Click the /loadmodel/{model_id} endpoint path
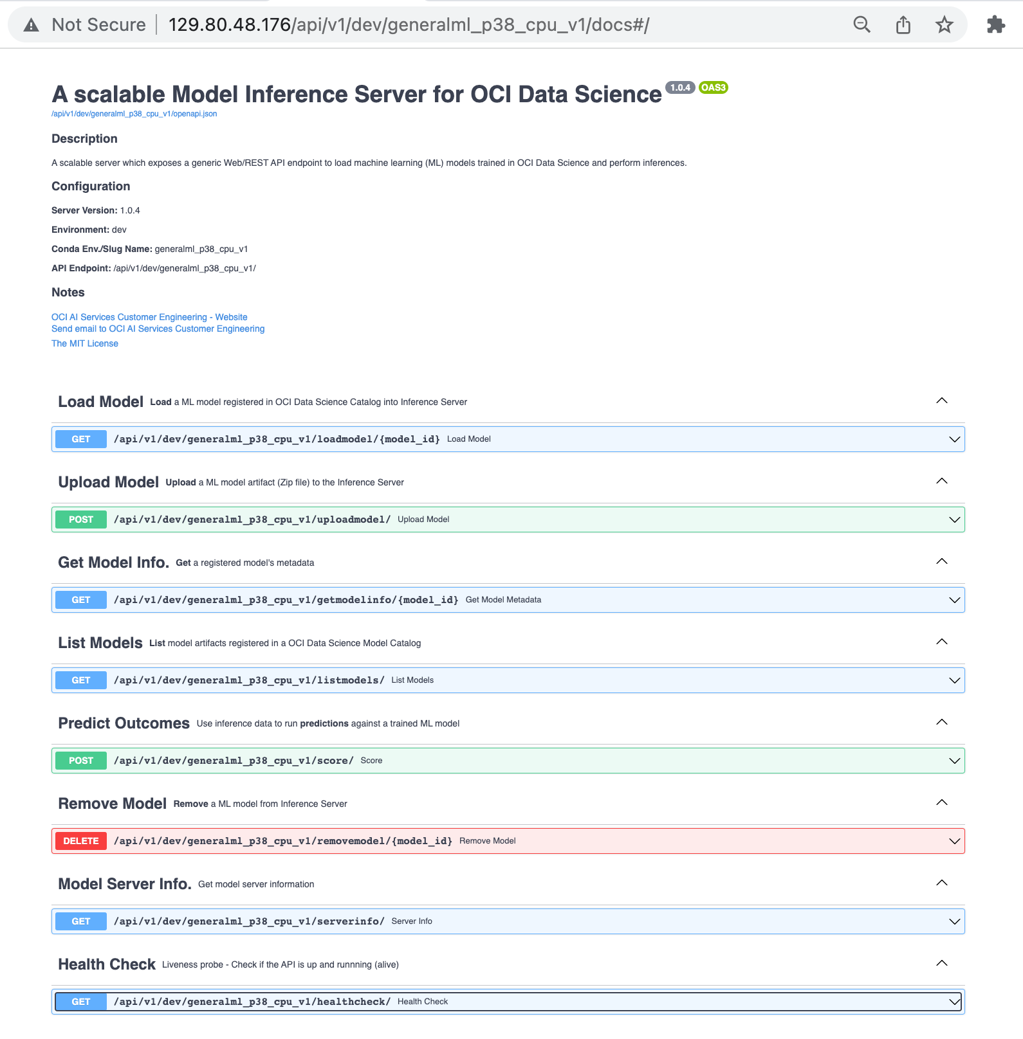This screenshot has height=1039, width=1023. pyautogui.click(x=277, y=439)
